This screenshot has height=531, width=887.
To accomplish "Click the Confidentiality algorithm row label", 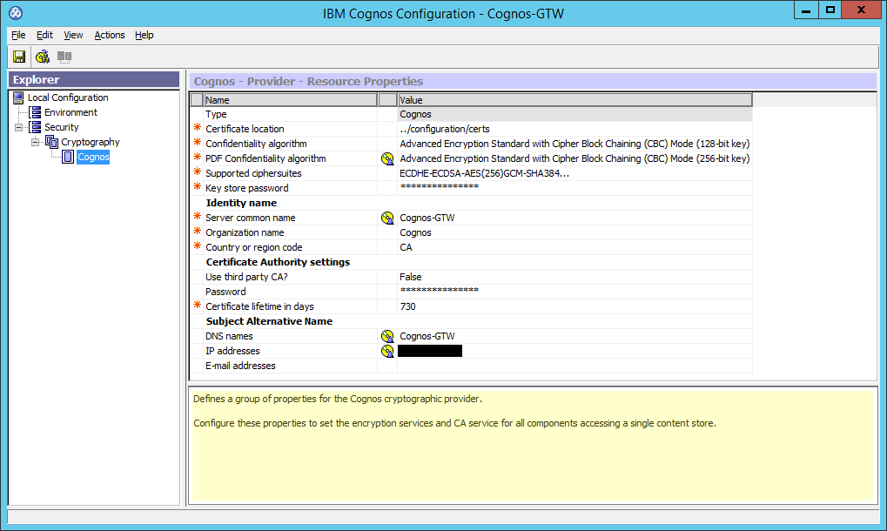I will [256, 144].
